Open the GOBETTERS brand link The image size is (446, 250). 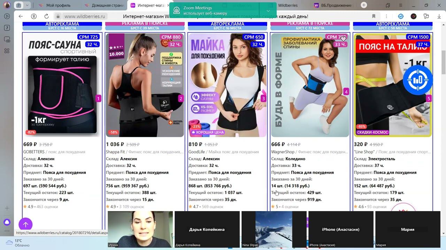(x=34, y=152)
